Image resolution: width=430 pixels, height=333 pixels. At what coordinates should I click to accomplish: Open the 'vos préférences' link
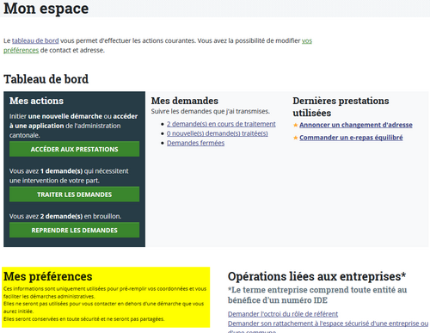click(x=307, y=40)
